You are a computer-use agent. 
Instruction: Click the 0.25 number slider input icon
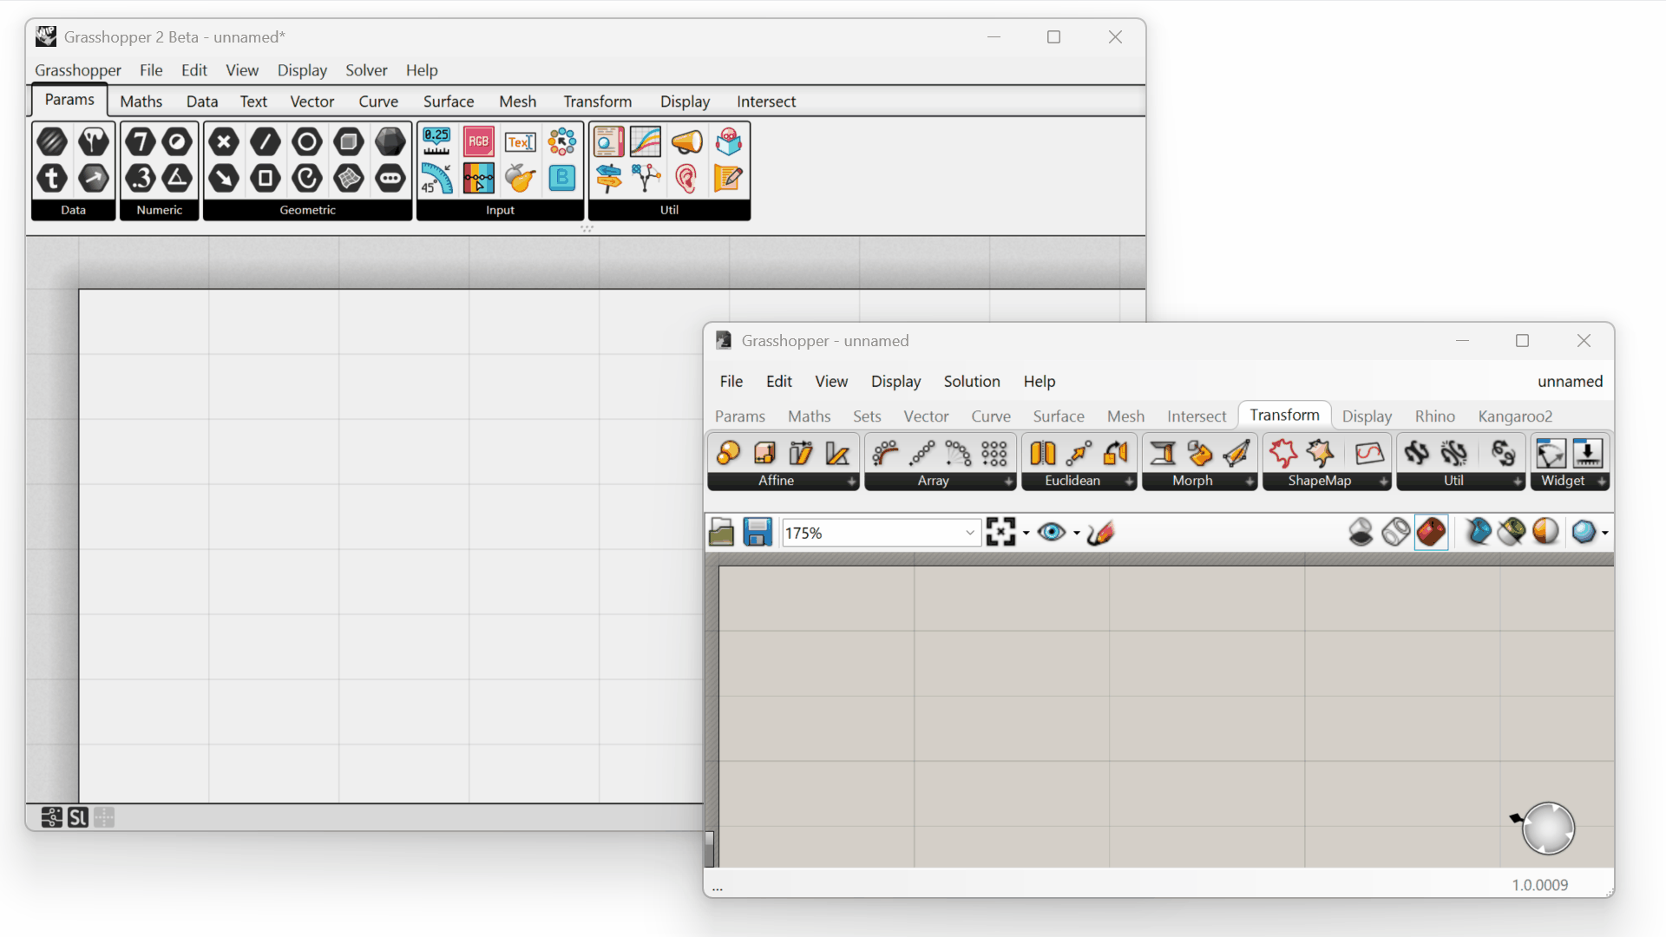tap(436, 141)
